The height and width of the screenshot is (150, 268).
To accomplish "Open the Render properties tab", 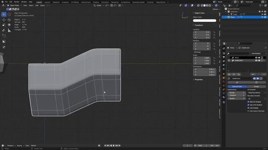I will [x=224, y=53].
